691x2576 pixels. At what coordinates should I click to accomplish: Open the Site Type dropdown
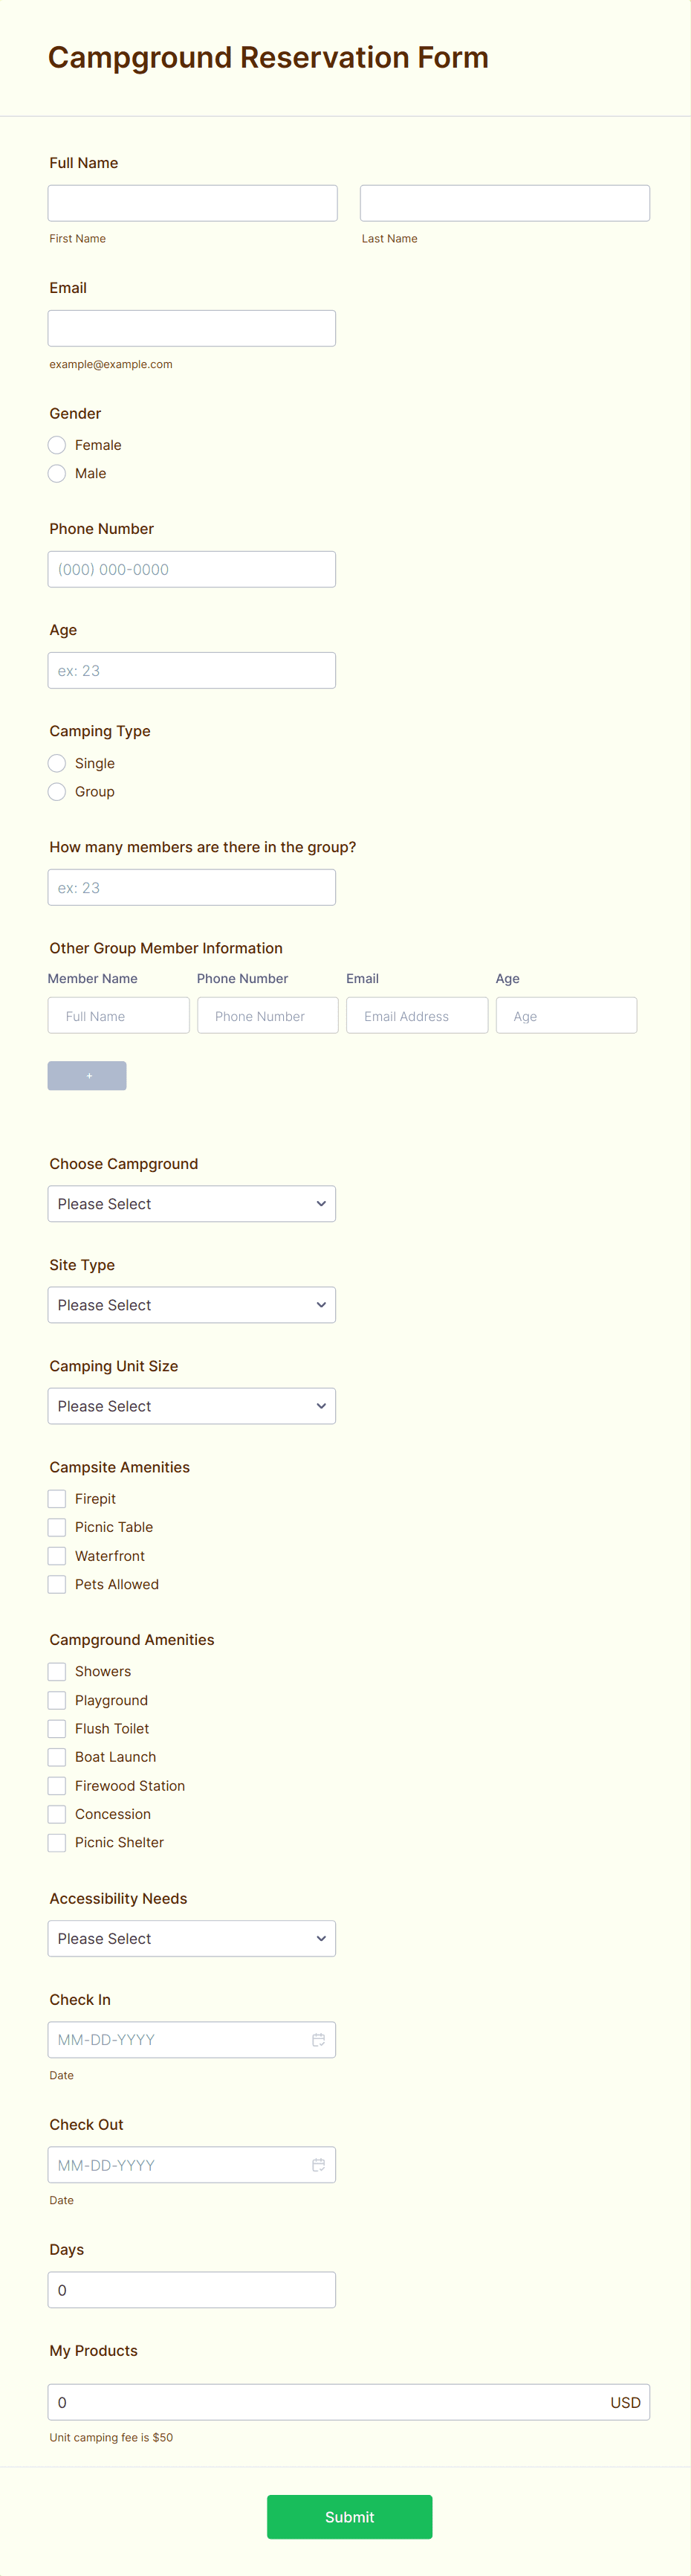coord(192,1304)
